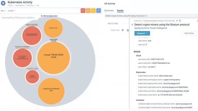This screenshot has height=111, width=198.
Task: Click the demo-kube-aws cluster label
Action: click(x=50, y=16)
